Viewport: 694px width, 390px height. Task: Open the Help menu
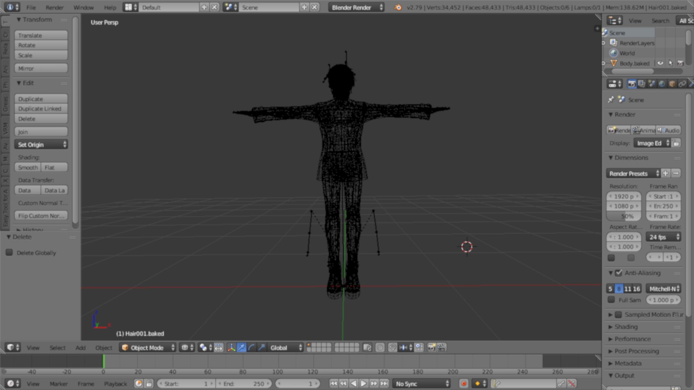click(x=110, y=7)
